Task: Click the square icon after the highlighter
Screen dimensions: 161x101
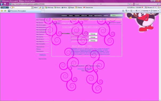Action: click(x=43, y=7)
